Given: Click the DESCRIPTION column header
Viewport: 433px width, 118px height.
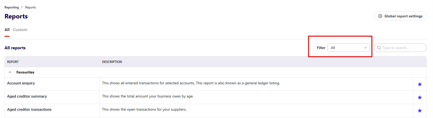Looking at the screenshot, I should (112, 62).
